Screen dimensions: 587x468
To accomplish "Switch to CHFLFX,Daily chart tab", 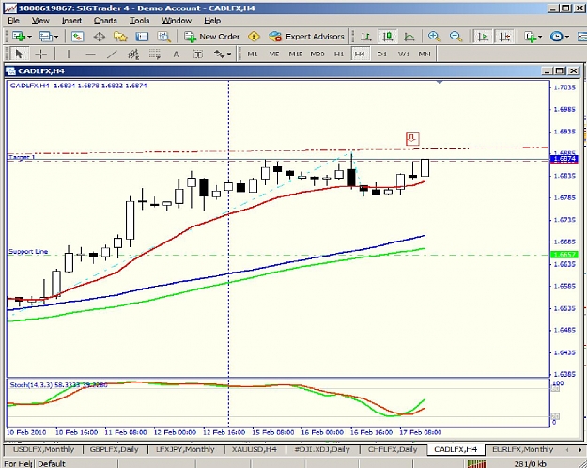I will pos(393,449).
